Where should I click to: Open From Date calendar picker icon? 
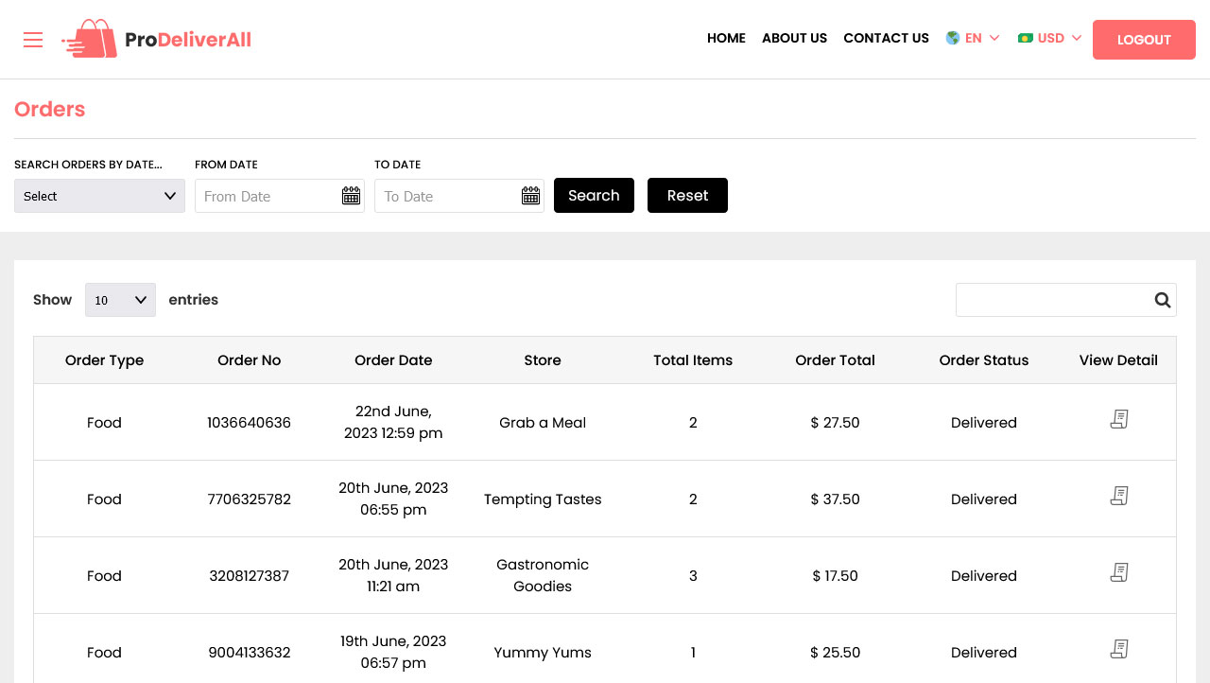(351, 196)
